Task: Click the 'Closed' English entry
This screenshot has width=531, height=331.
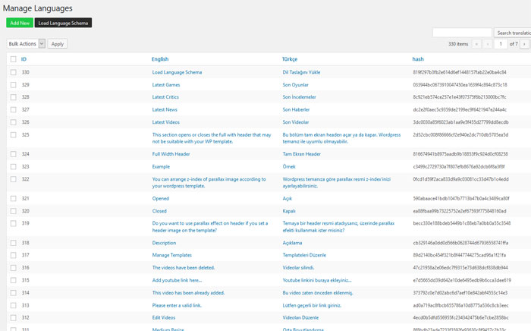Action: (159, 211)
